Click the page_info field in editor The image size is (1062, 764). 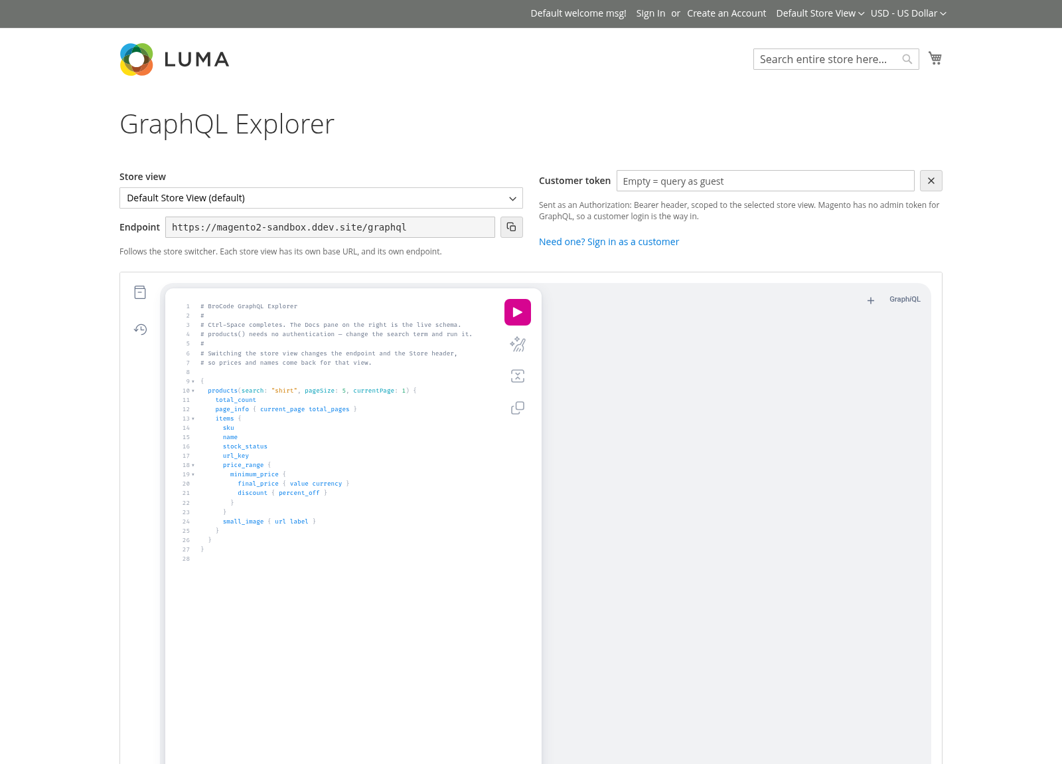tap(232, 409)
